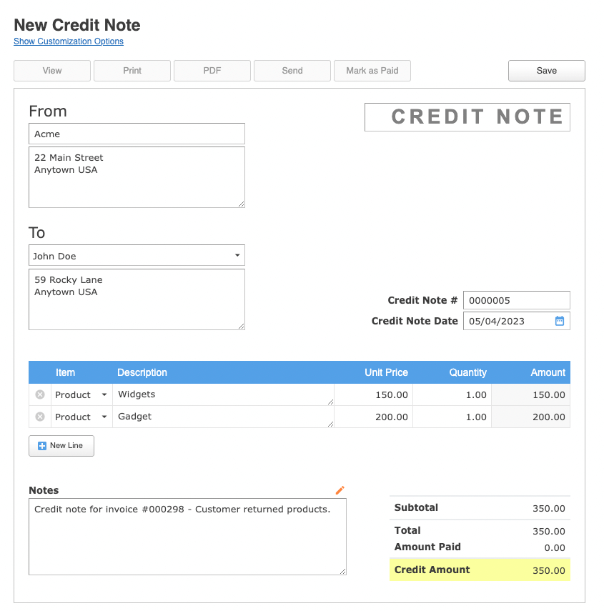Click the Quantity column header

pos(467,372)
